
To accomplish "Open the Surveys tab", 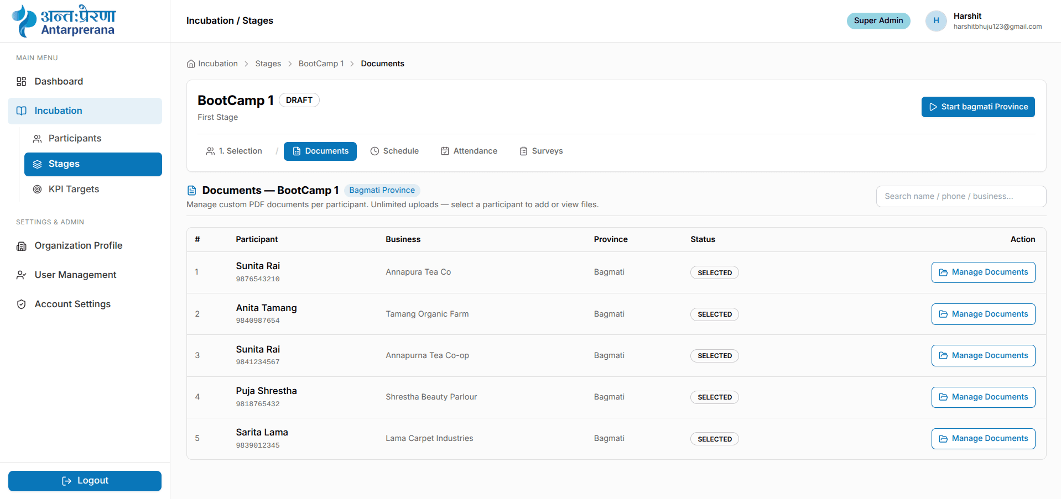I will (541, 151).
